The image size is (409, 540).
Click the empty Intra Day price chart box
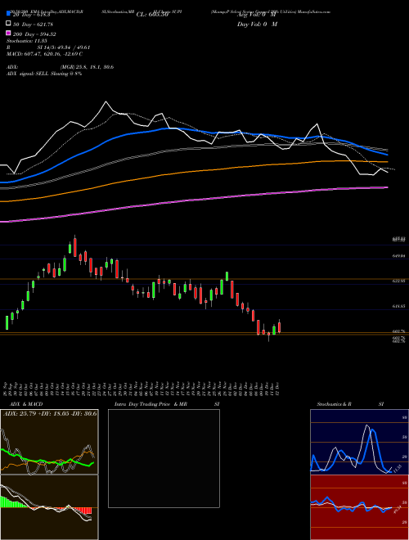[x=164, y=458]
